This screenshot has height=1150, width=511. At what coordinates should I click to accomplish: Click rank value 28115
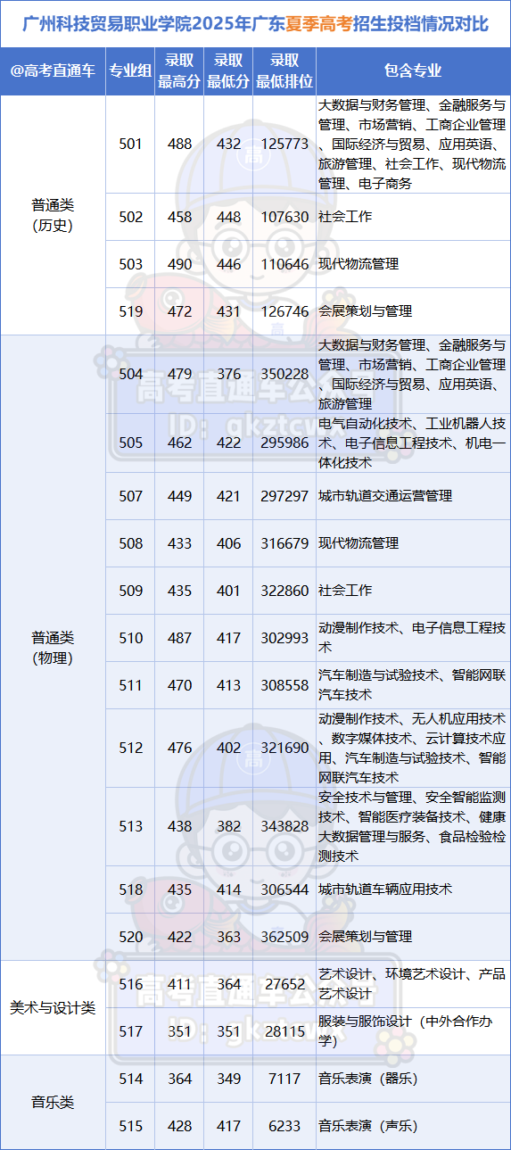(284, 1031)
